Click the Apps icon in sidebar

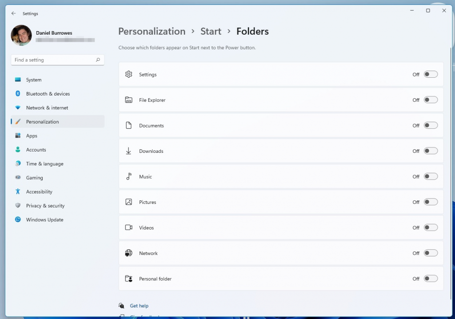(18, 136)
